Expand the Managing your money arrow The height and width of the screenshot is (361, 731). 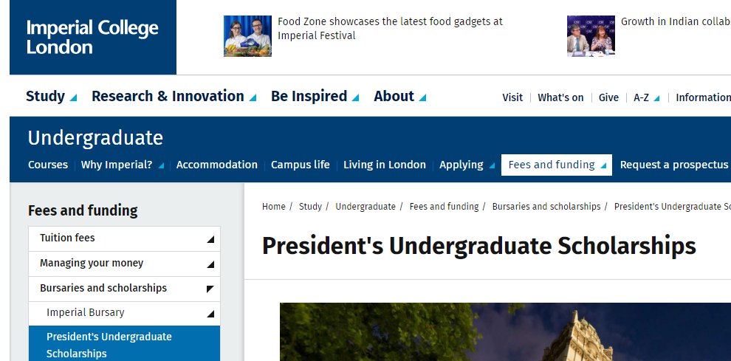(210, 264)
